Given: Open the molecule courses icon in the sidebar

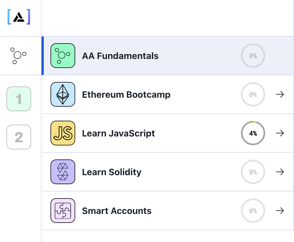Looking at the screenshot, I should click(x=18, y=56).
